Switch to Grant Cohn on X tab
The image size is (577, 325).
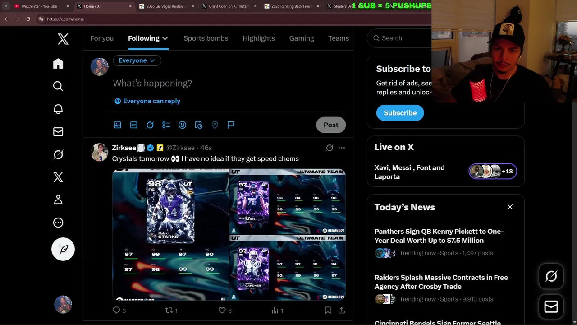point(229,6)
